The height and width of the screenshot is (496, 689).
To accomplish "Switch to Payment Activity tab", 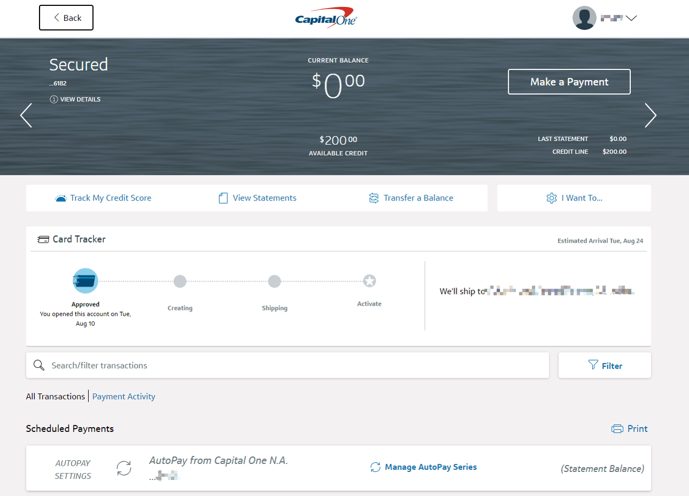I will point(124,397).
